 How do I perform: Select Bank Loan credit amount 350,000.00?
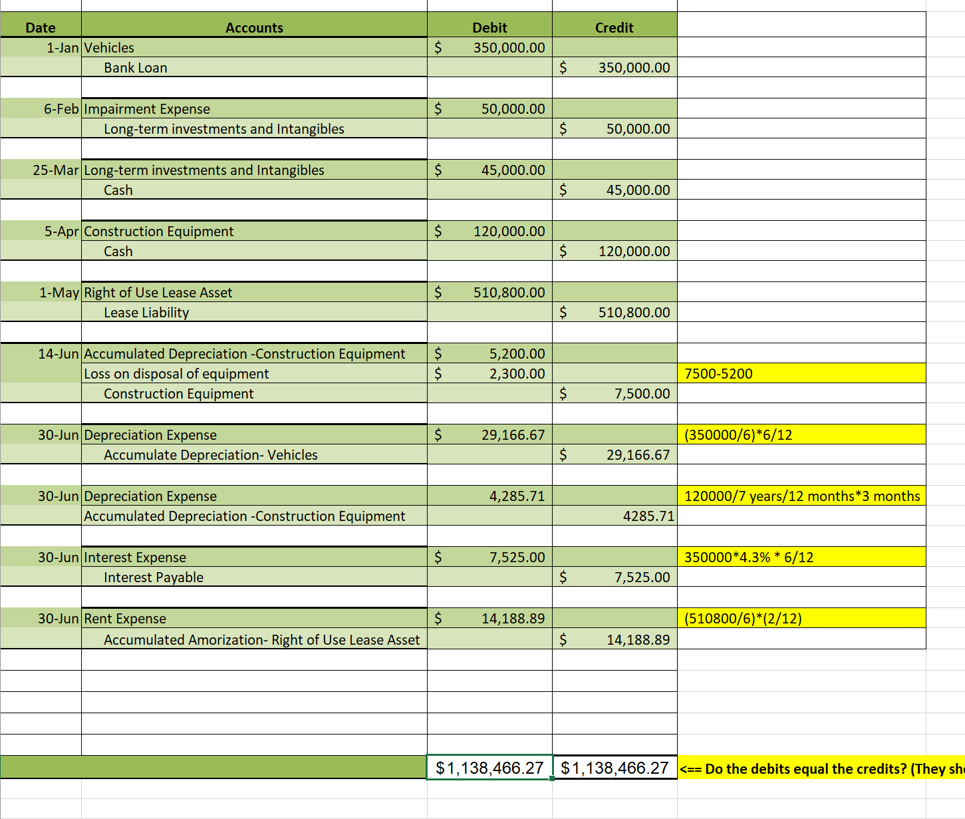click(615, 67)
